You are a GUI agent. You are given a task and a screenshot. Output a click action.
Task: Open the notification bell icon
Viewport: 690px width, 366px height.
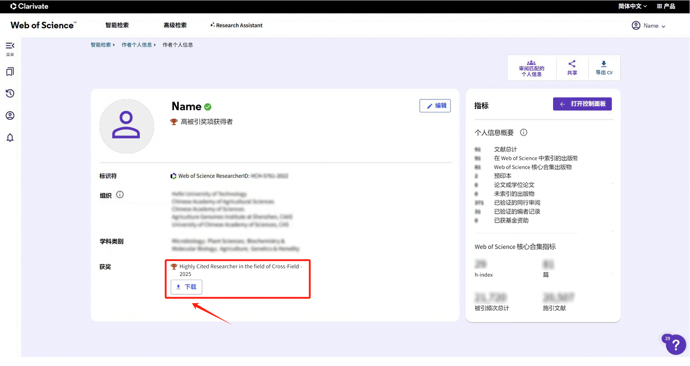point(10,137)
